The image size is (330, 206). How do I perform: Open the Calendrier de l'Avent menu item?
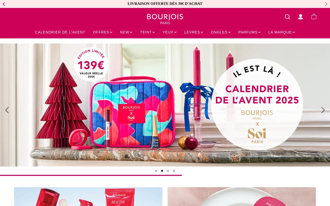point(60,32)
